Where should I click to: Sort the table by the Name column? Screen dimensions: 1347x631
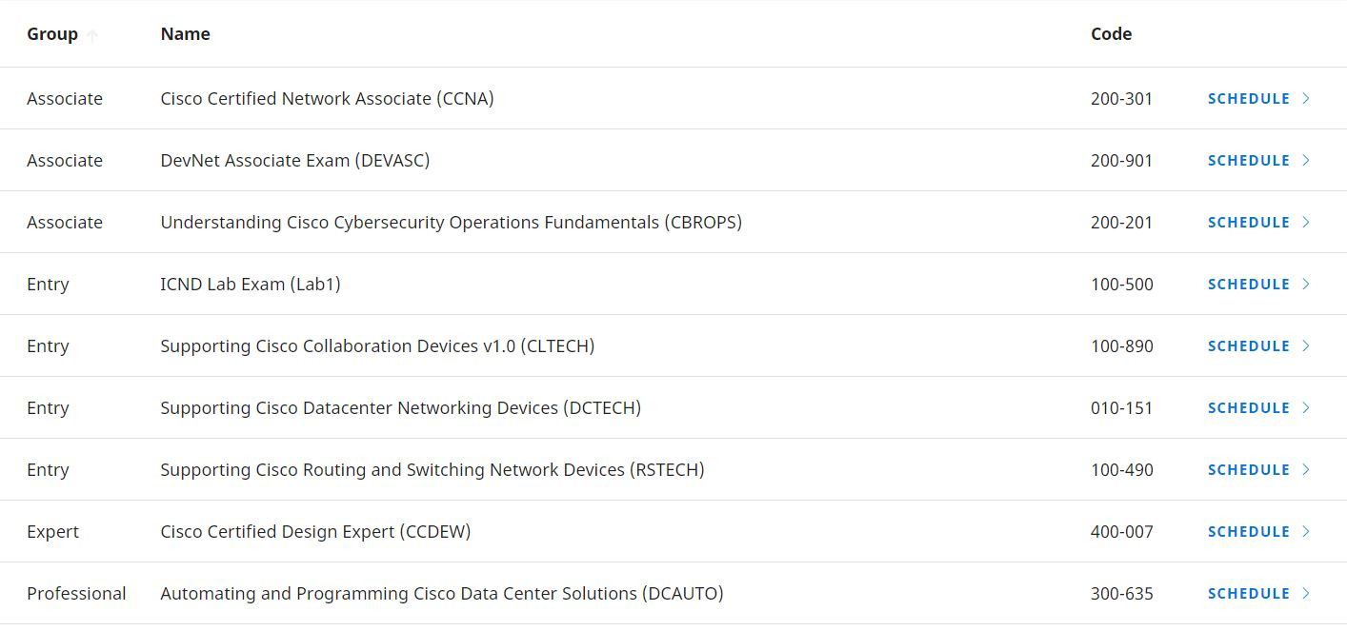tap(185, 34)
